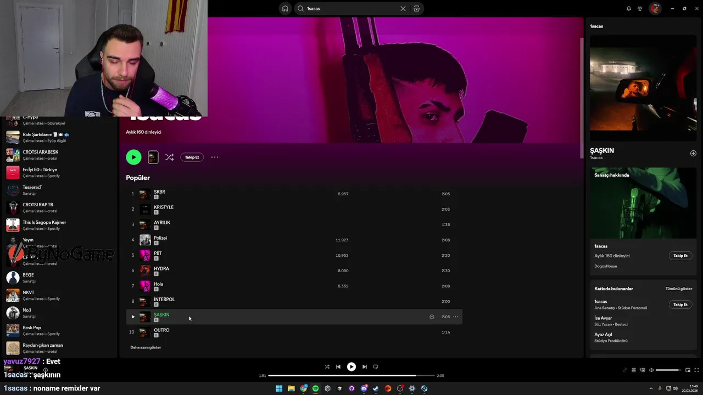
Task: Adjust the volume slider
Action: pos(668,370)
